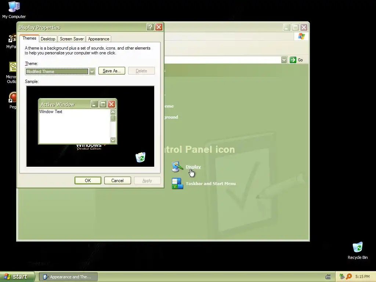Click the sample Active Window preview

coord(78,121)
